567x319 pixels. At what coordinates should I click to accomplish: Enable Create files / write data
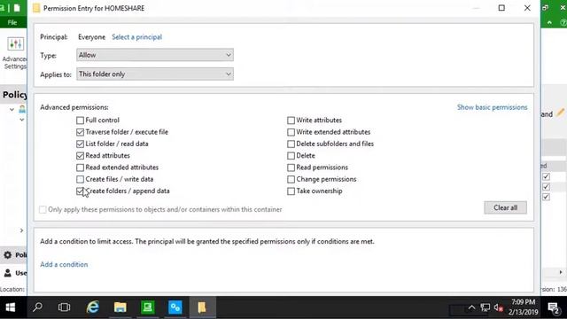point(80,179)
